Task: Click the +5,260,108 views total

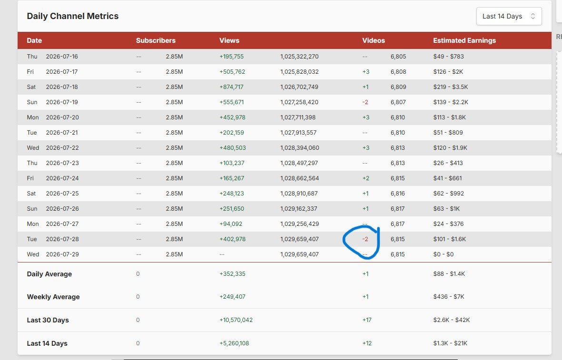Action: click(234, 343)
